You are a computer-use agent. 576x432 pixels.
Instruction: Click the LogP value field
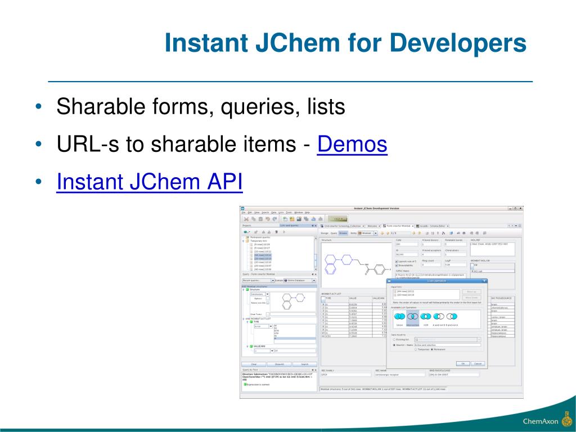point(456,265)
